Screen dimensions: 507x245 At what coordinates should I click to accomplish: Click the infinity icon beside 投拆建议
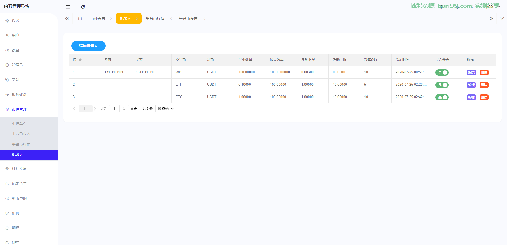(7, 94)
